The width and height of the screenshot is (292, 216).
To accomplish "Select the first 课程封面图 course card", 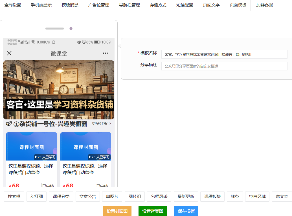I will [x=32, y=158].
